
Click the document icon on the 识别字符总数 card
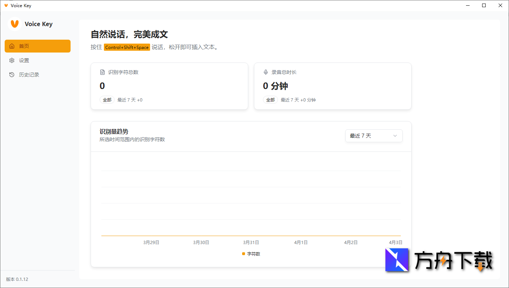click(102, 72)
